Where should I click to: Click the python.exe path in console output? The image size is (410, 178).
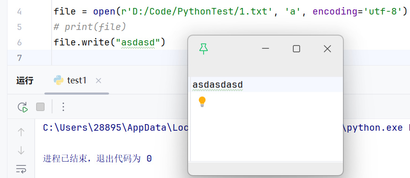click(x=375, y=127)
